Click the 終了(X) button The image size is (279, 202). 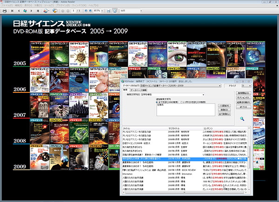tap(243, 107)
